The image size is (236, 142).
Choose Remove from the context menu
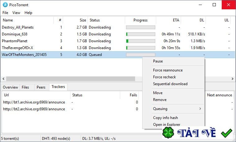click(x=160, y=100)
